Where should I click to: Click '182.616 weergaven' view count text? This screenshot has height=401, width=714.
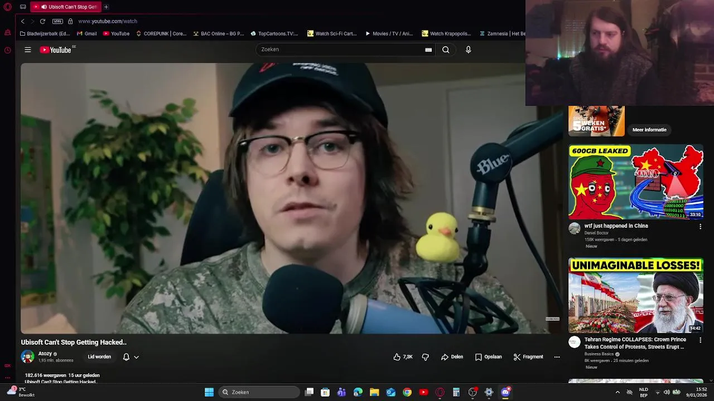tap(46, 375)
